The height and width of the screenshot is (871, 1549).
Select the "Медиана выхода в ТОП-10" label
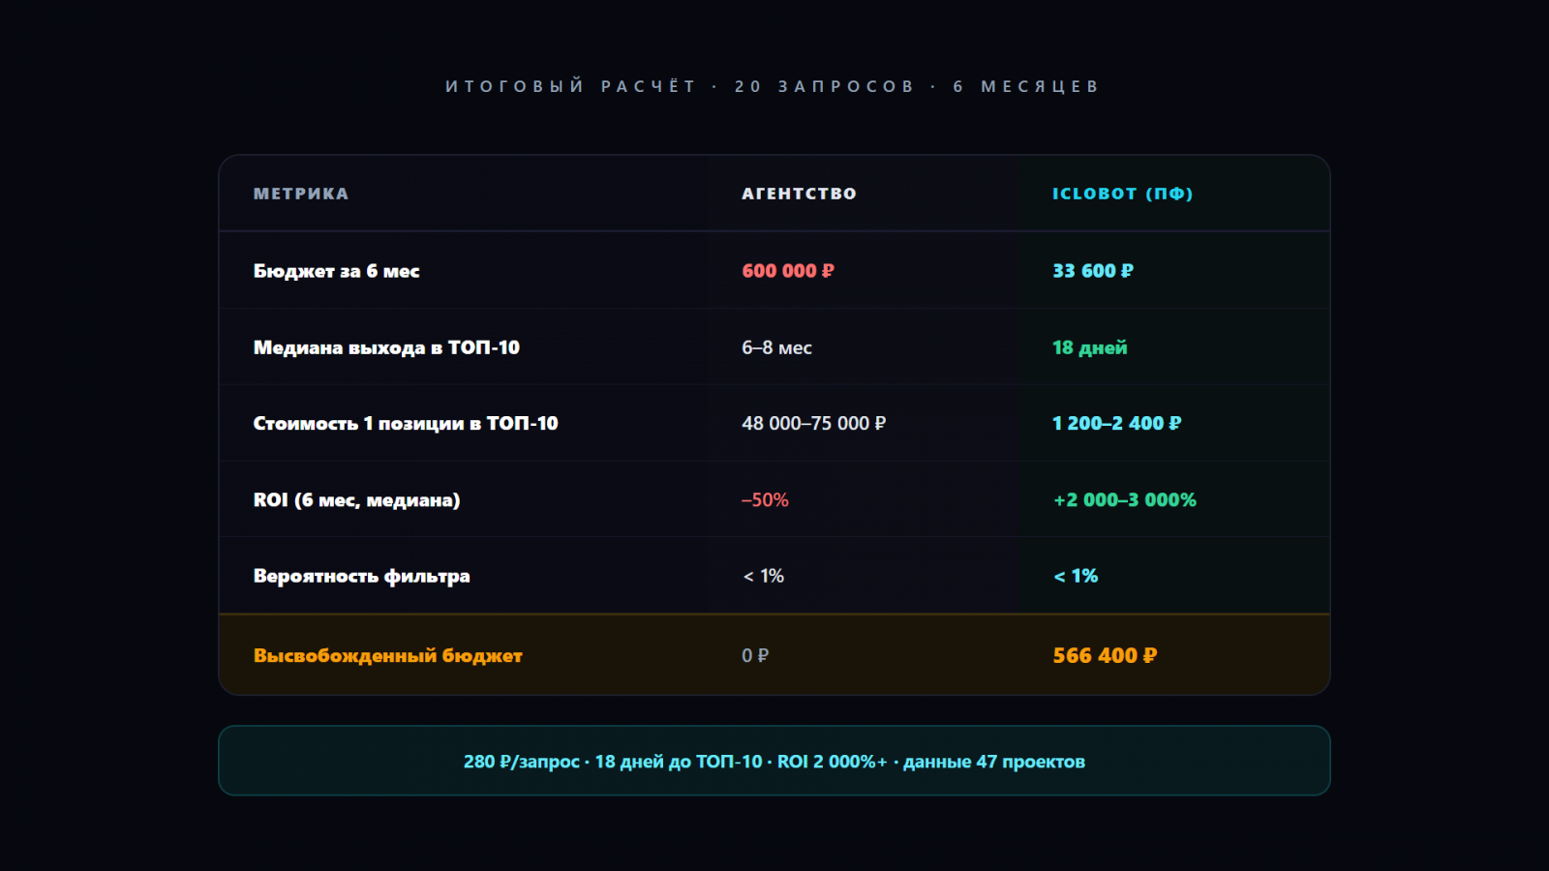386,347
